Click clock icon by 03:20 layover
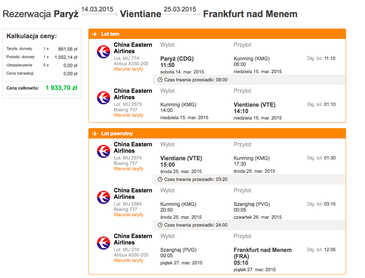This screenshot has height=278, width=365. 160,180
